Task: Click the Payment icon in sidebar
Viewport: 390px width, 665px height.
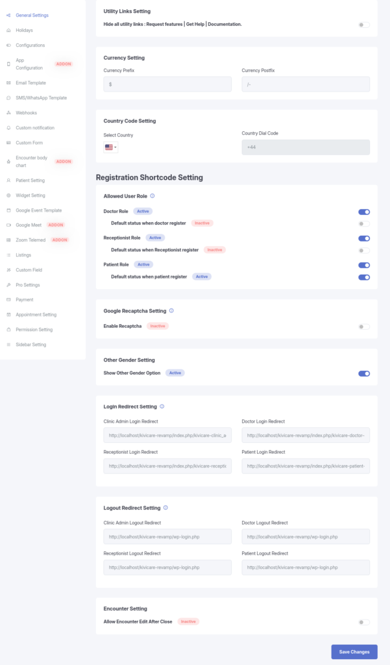Action: coord(8,300)
